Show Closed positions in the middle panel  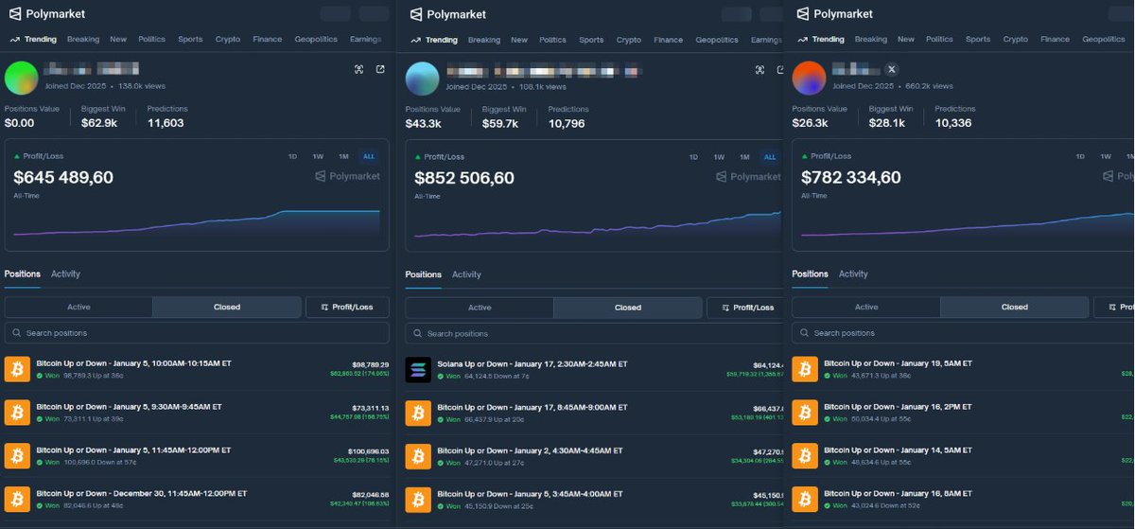[628, 308]
